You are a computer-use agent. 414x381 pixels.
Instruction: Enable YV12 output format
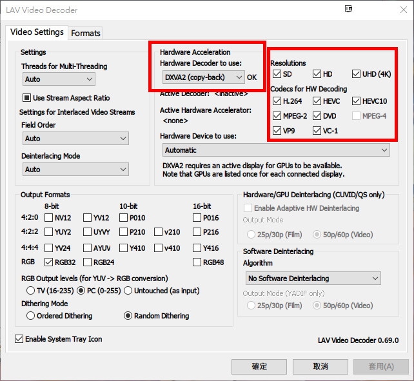tap(87, 217)
